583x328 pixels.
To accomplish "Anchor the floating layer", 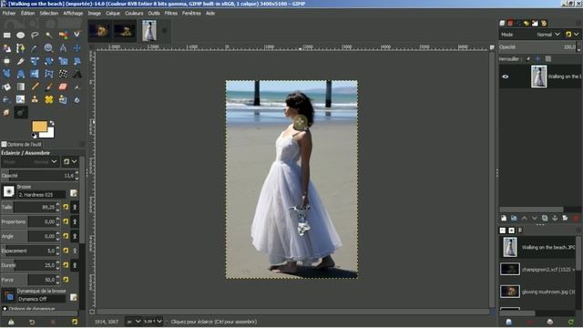I will tap(555, 219).
